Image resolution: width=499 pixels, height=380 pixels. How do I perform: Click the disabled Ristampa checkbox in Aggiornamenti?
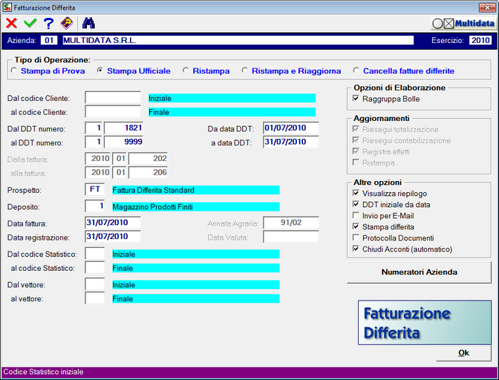pos(356,163)
